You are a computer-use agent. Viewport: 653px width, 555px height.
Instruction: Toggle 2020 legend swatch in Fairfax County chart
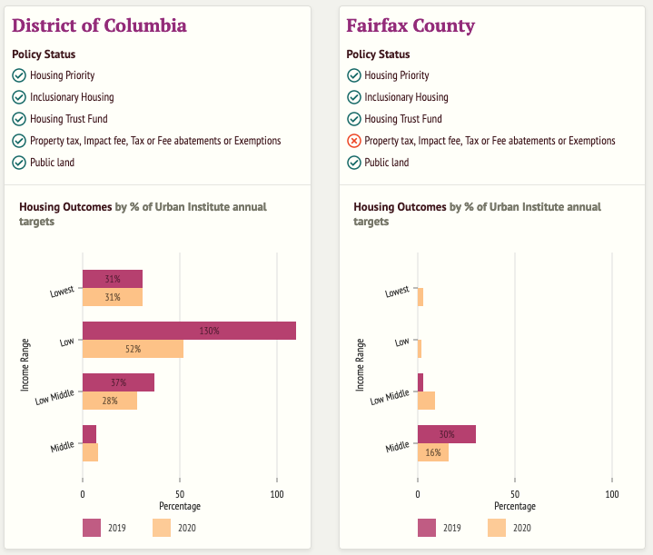(x=497, y=528)
